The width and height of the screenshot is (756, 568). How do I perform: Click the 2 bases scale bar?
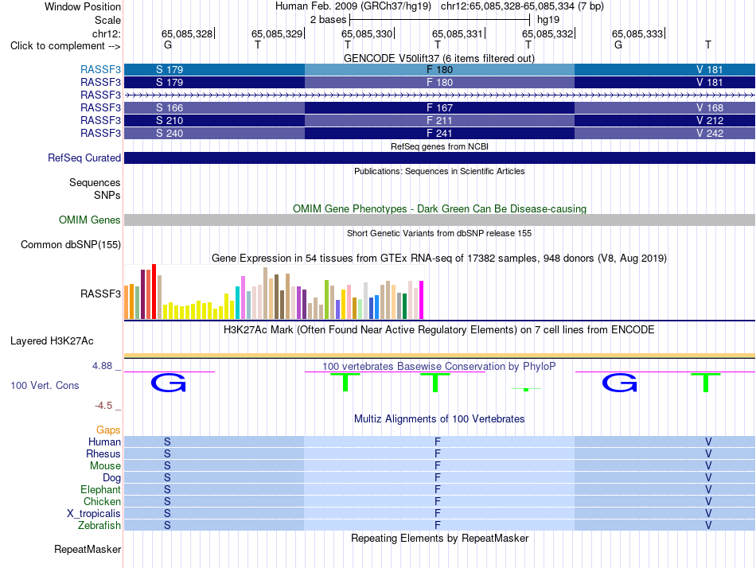pos(439,20)
